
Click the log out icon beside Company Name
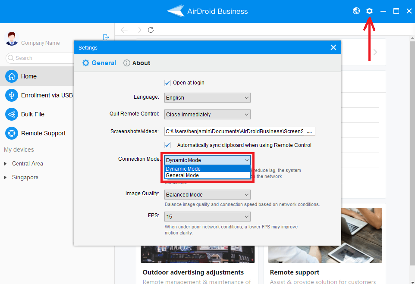pos(106,37)
